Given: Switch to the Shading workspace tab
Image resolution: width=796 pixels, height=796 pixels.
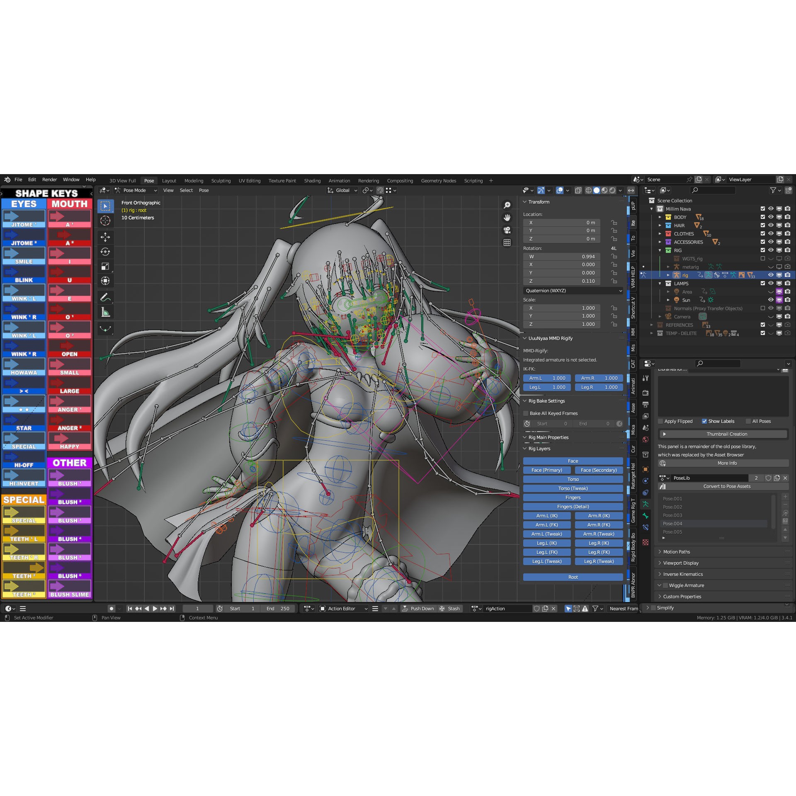Looking at the screenshot, I should coord(313,181).
